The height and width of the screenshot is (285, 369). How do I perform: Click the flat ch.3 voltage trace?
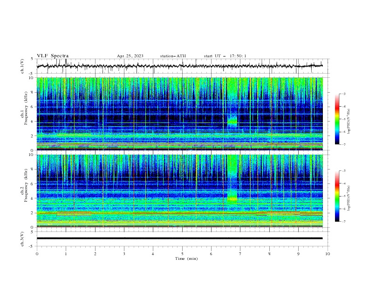click(x=180, y=238)
